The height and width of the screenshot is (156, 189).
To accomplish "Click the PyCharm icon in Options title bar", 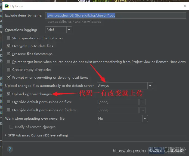I will coord(7,6).
